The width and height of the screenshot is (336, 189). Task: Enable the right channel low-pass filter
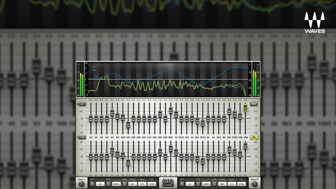[x=198, y=184]
